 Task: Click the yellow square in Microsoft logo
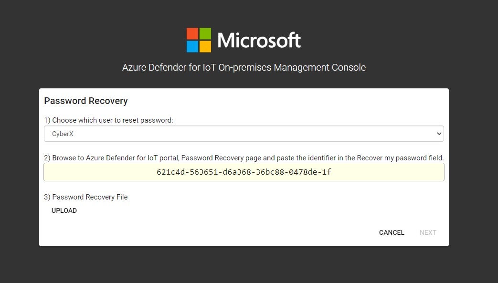click(x=205, y=46)
